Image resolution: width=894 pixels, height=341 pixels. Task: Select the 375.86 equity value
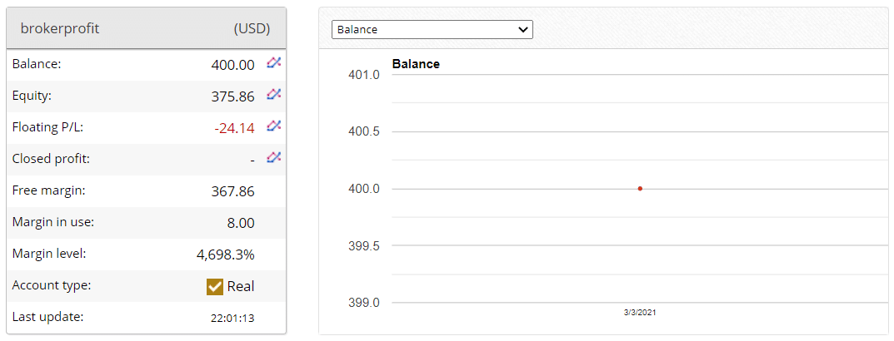pyautogui.click(x=232, y=96)
